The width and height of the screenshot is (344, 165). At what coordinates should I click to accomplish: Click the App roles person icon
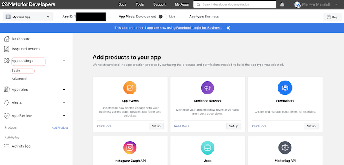(7, 90)
